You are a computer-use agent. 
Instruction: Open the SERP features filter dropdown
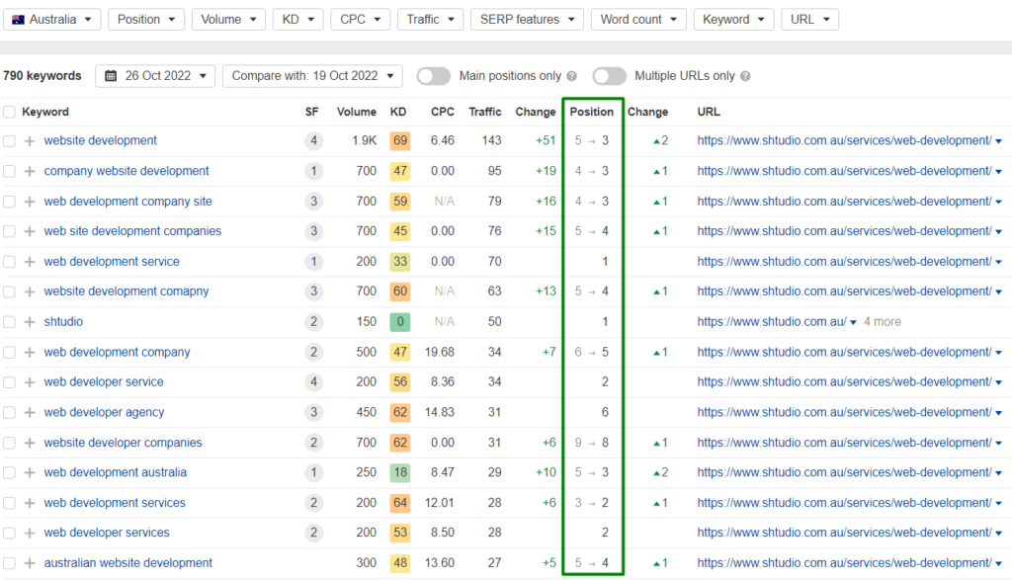528,20
